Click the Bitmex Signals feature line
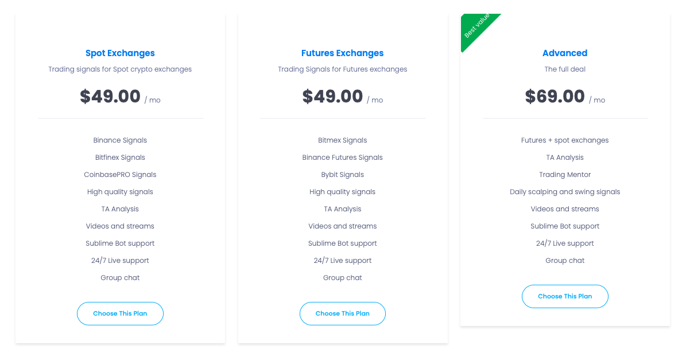Viewport: 686px width, 350px height. tap(342, 140)
